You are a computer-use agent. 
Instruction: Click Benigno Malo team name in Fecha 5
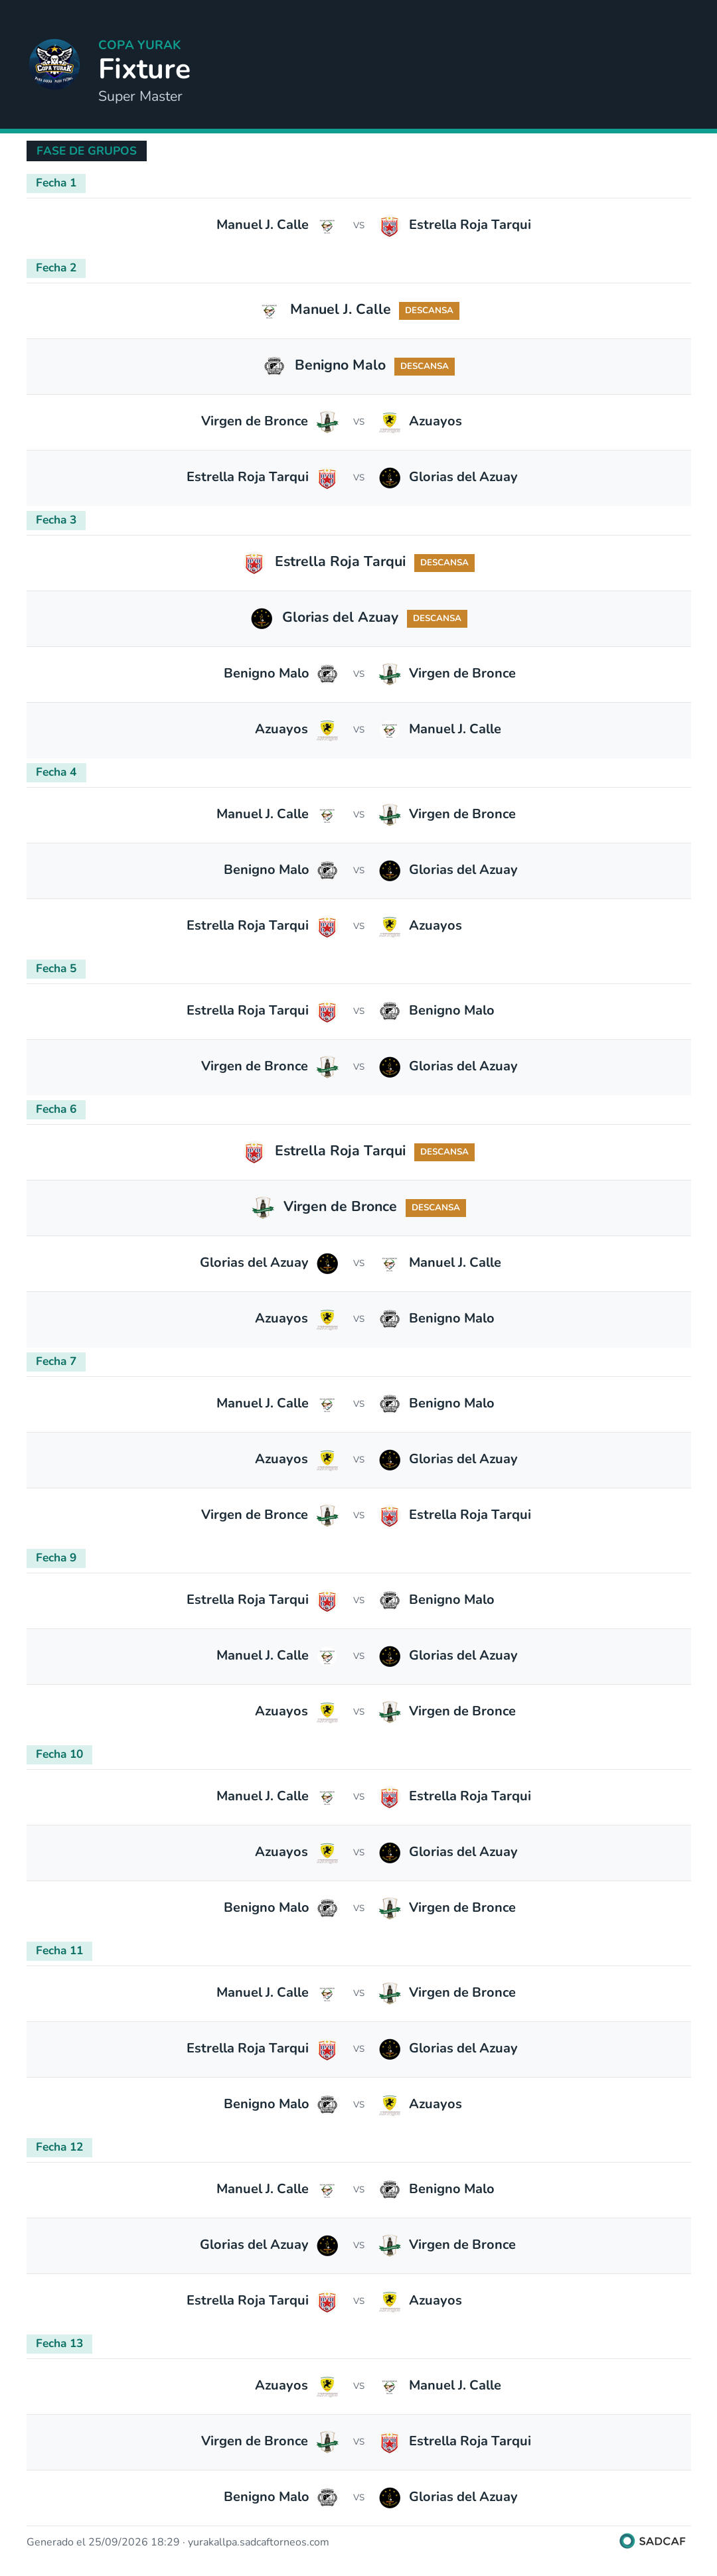pos(451,1010)
